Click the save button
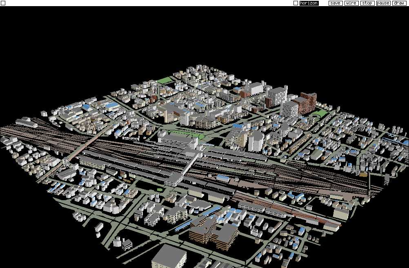Viewport: 409px width, 268px height. click(335, 3)
